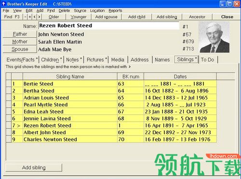Viewport: 241px width, 179px height.
Task: Click the plus toolbar button
Action: [x=30, y=17]
